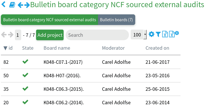
Task: Open the book manual icon
Action: click(12, 5)
